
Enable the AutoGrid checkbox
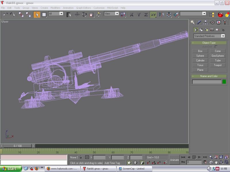click(216, 47)
